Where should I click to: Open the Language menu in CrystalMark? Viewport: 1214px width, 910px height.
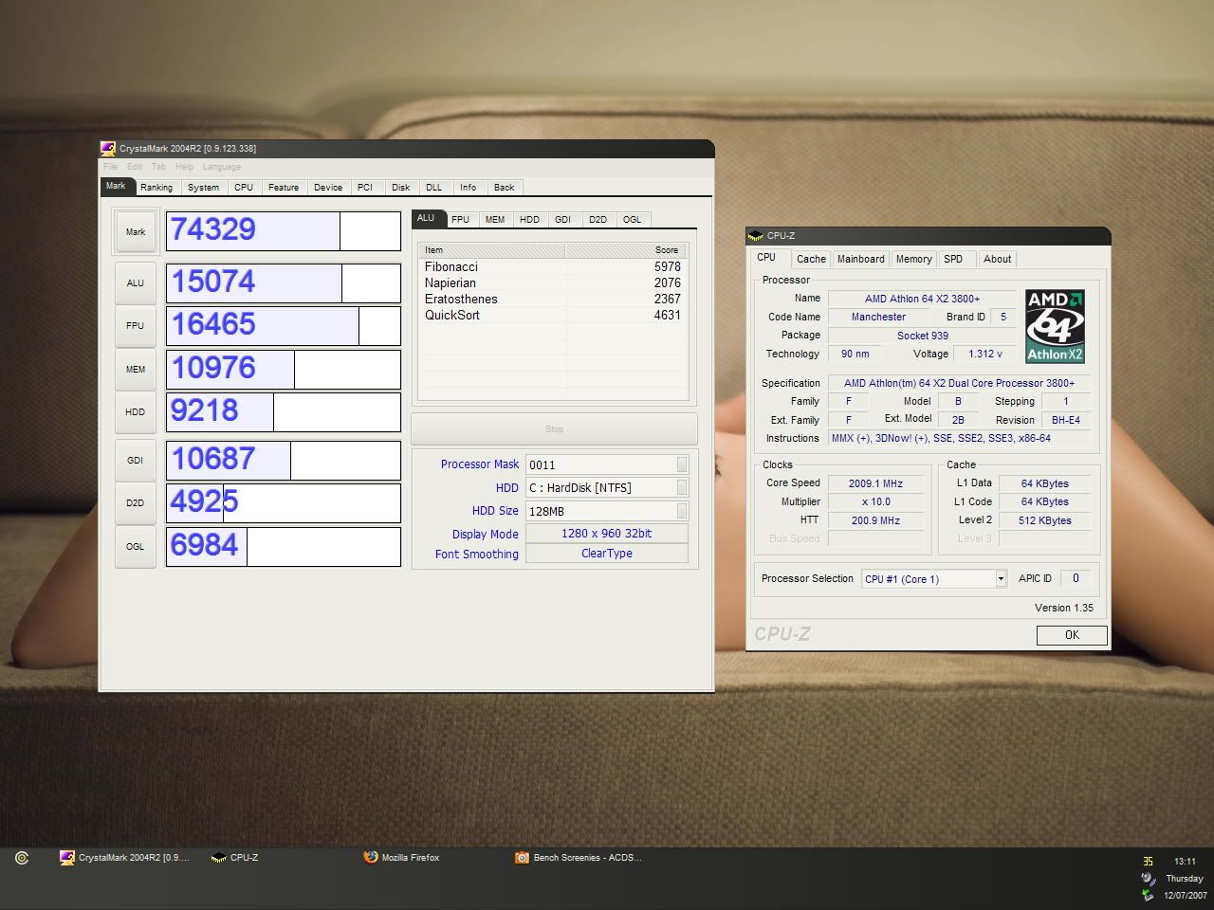pyautogui.click(x=221, y=167)
